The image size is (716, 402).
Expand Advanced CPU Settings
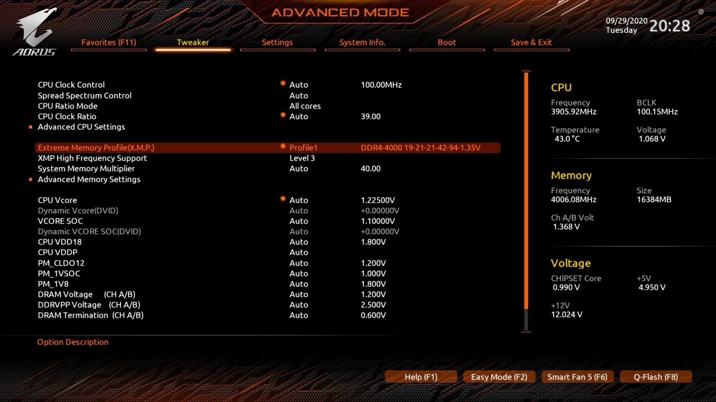(81, 127)
